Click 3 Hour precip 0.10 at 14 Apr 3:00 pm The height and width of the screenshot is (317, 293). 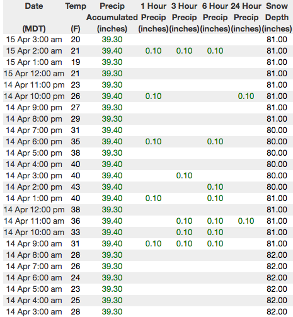tap(184, 176)
